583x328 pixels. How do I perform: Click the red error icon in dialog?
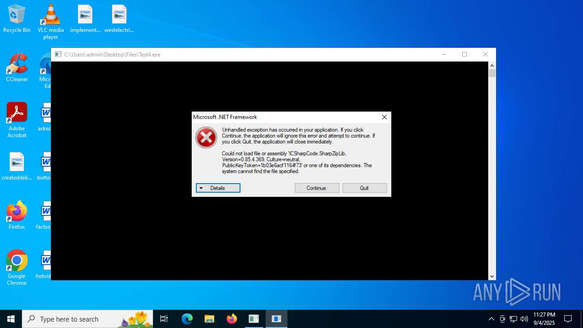coord(206,137)
